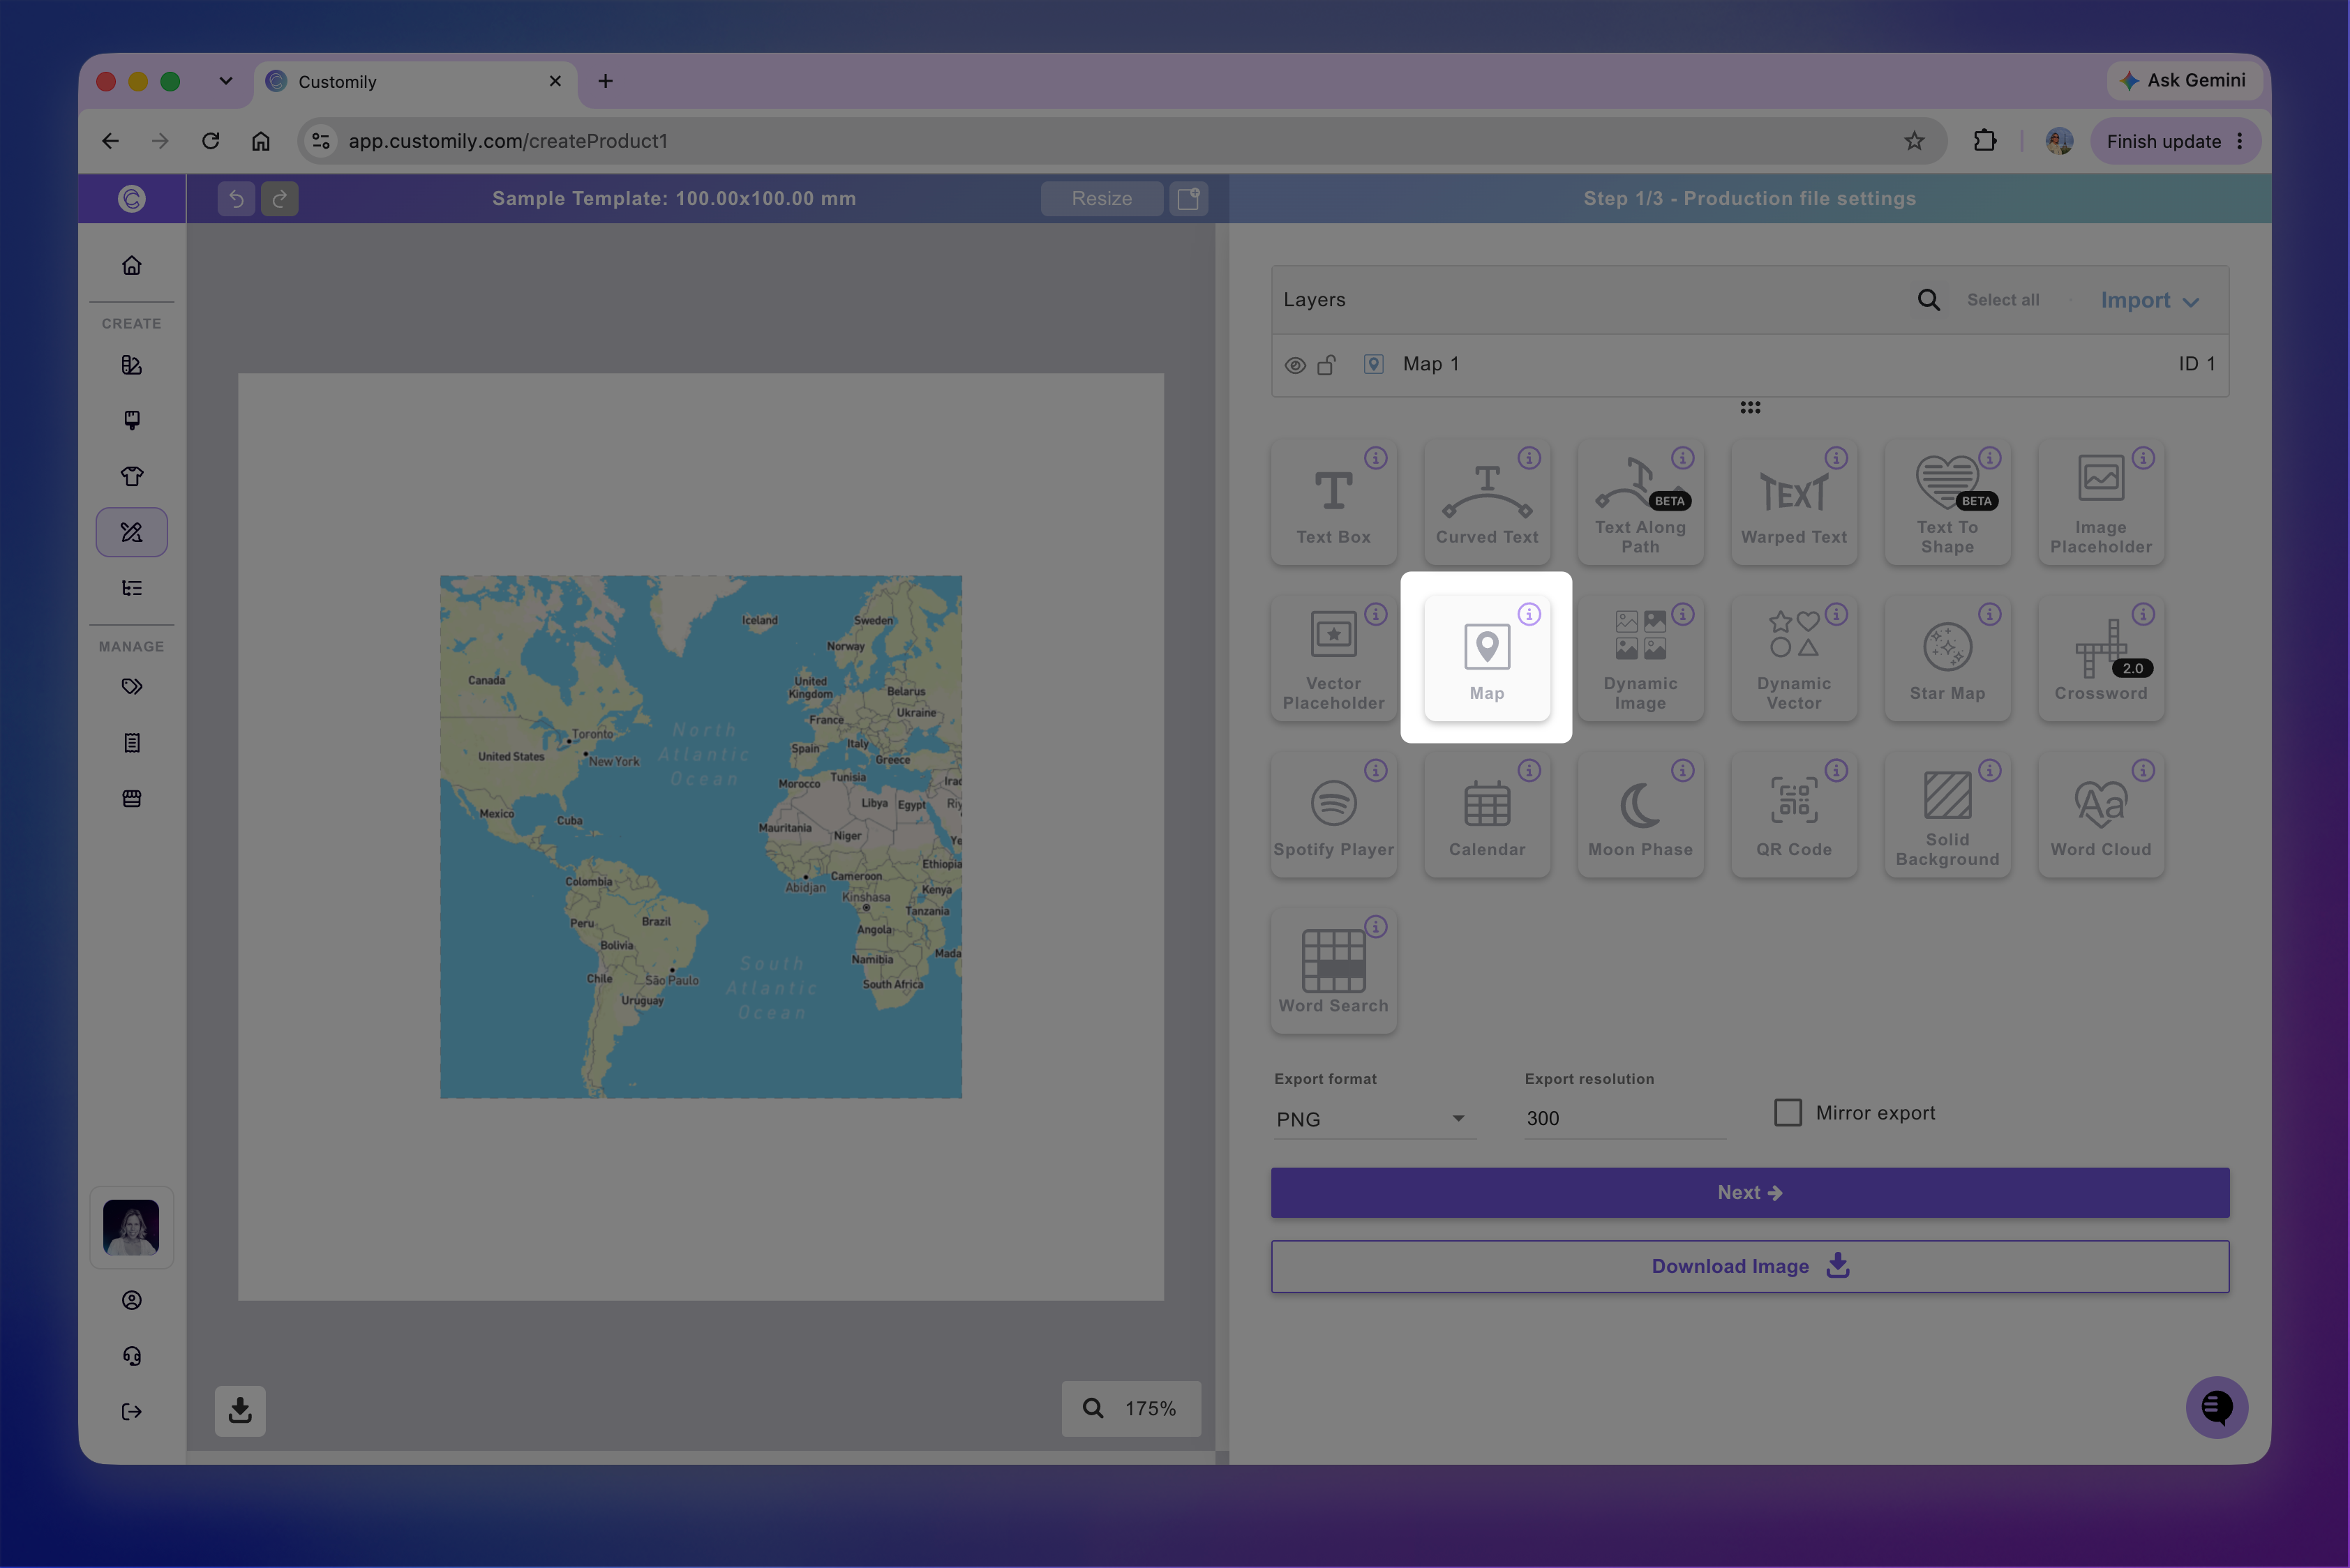Click the Export resolution field
The height and width of the screenshot is (1568, 2350).
tap(1624, 1119)
